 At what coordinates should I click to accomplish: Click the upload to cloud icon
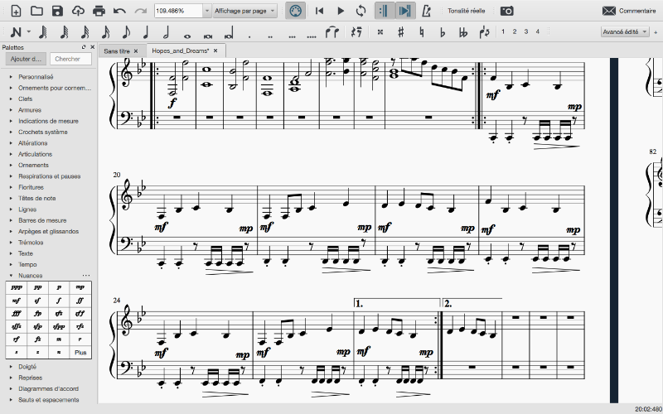(78, 11)
